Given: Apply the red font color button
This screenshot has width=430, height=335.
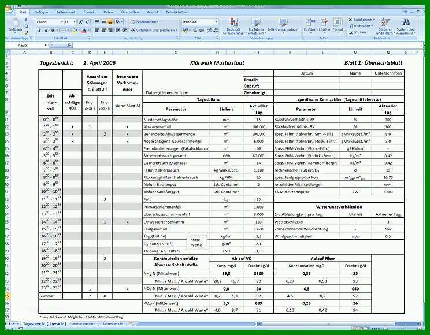Looking at the screenshot, I should [84, 31].
